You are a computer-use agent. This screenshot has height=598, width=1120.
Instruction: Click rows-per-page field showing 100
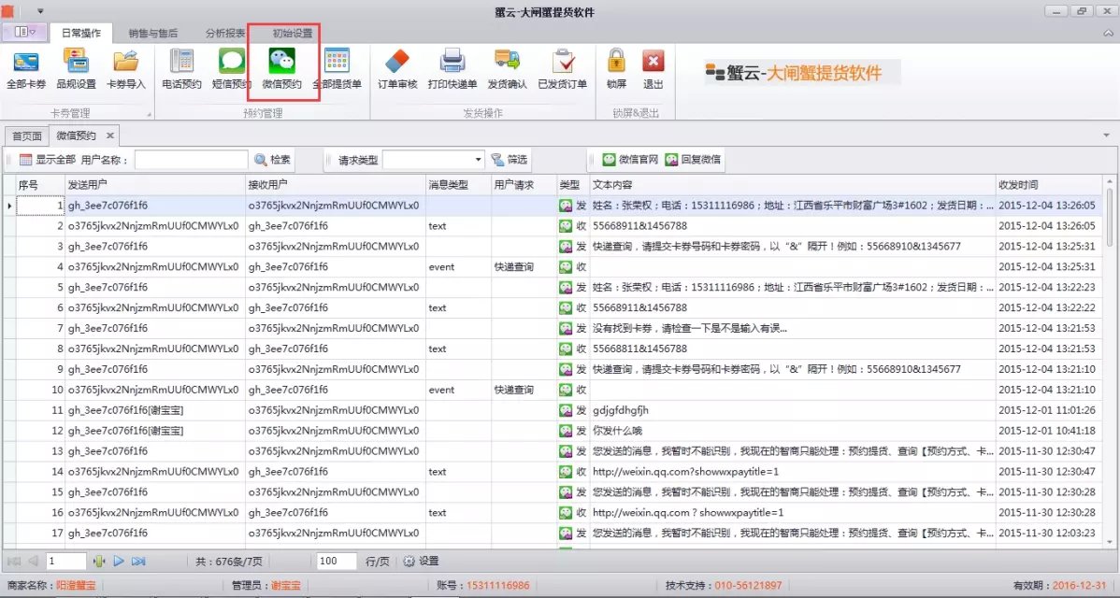point(336,562)
